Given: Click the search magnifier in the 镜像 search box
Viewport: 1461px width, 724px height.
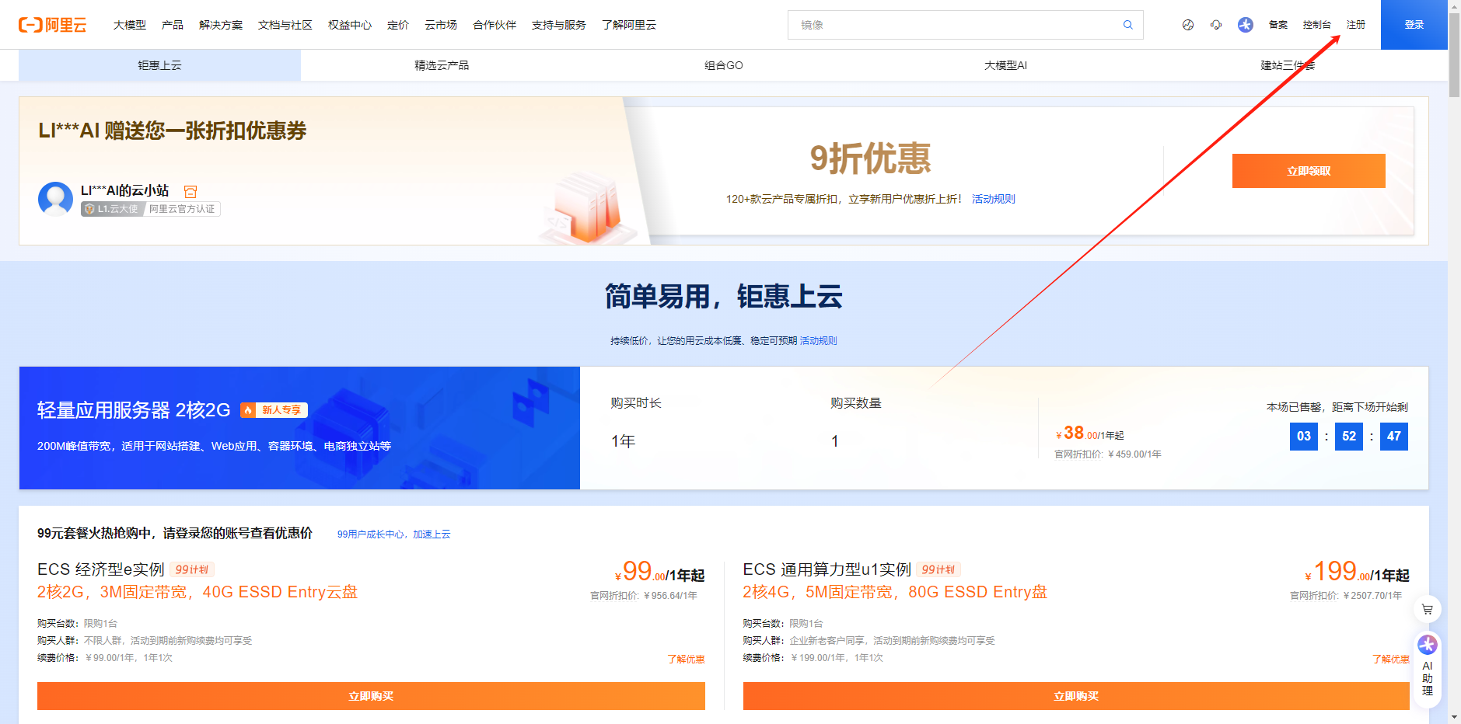Looking at the screenshot, I should [x=1127, y=25].
